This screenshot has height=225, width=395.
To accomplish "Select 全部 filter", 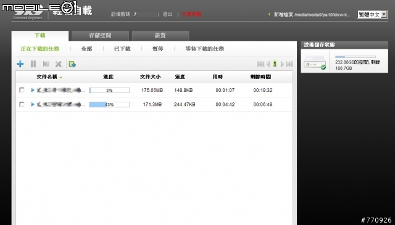I will (86, 49).
